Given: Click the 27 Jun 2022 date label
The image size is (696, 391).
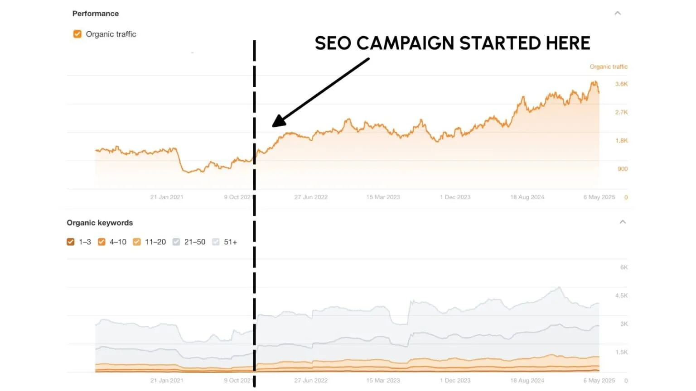Looking at the screenshot, I should [310, 197].
